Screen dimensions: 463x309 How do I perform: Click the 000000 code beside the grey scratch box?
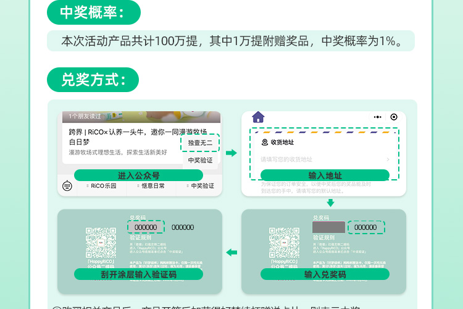click(365, 227)
